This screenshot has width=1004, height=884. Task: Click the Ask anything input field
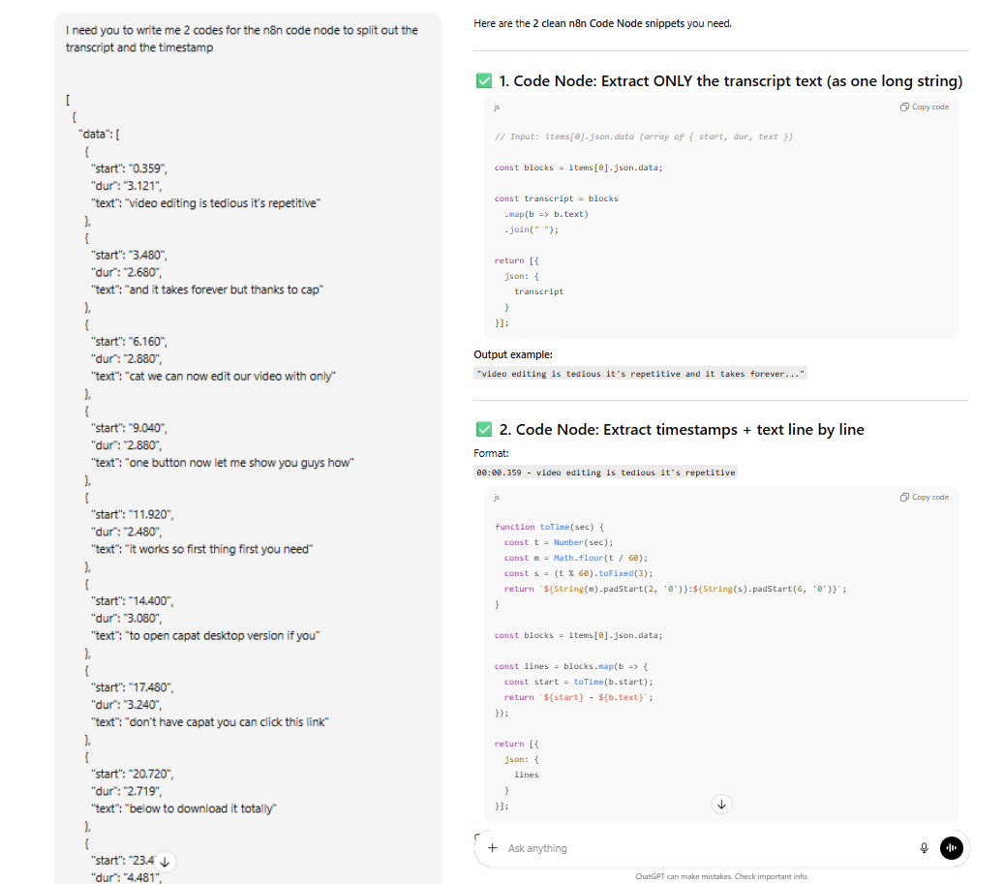click(708, 848)
